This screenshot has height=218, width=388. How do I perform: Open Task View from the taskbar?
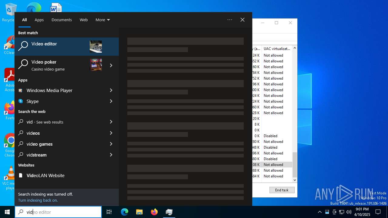109,212
